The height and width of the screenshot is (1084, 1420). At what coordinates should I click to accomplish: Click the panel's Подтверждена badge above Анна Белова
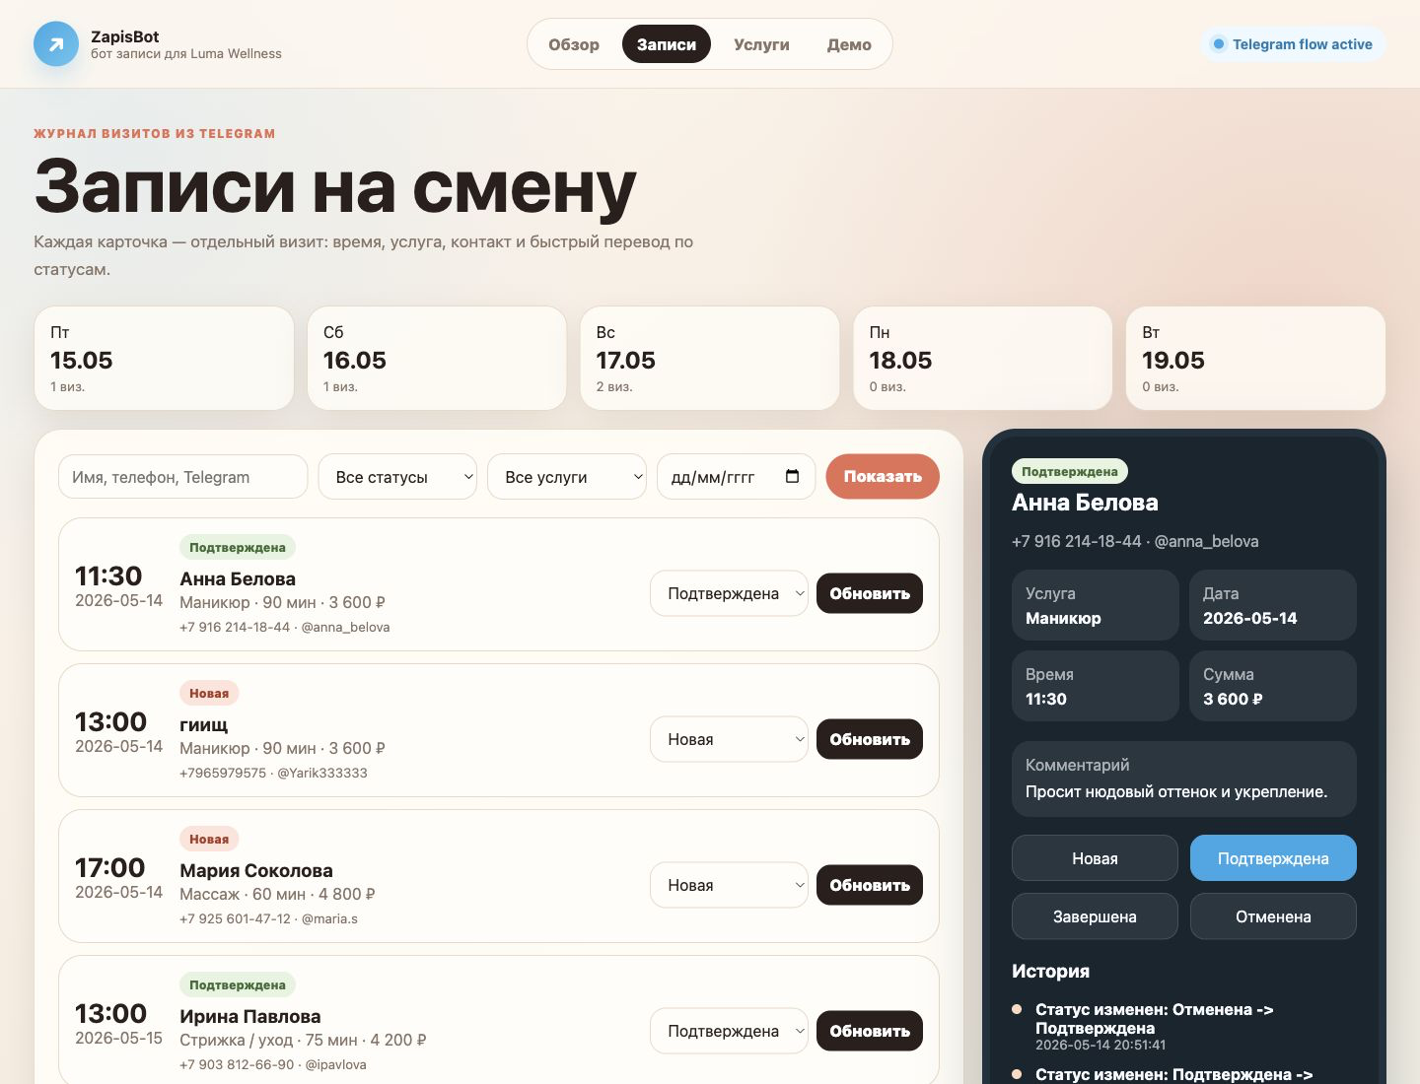[1070, 472]
